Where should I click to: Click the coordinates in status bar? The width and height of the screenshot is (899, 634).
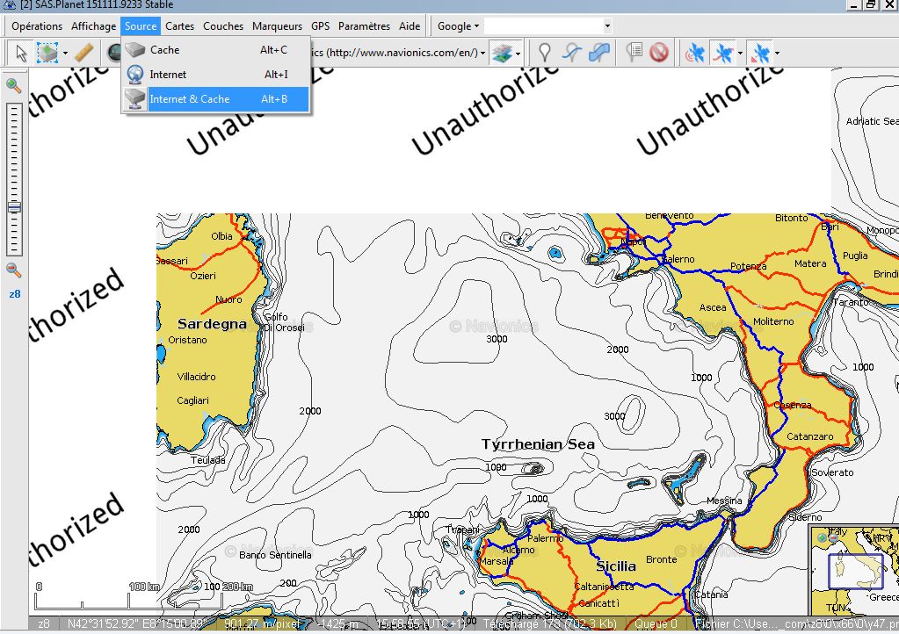tap(135, 623)
